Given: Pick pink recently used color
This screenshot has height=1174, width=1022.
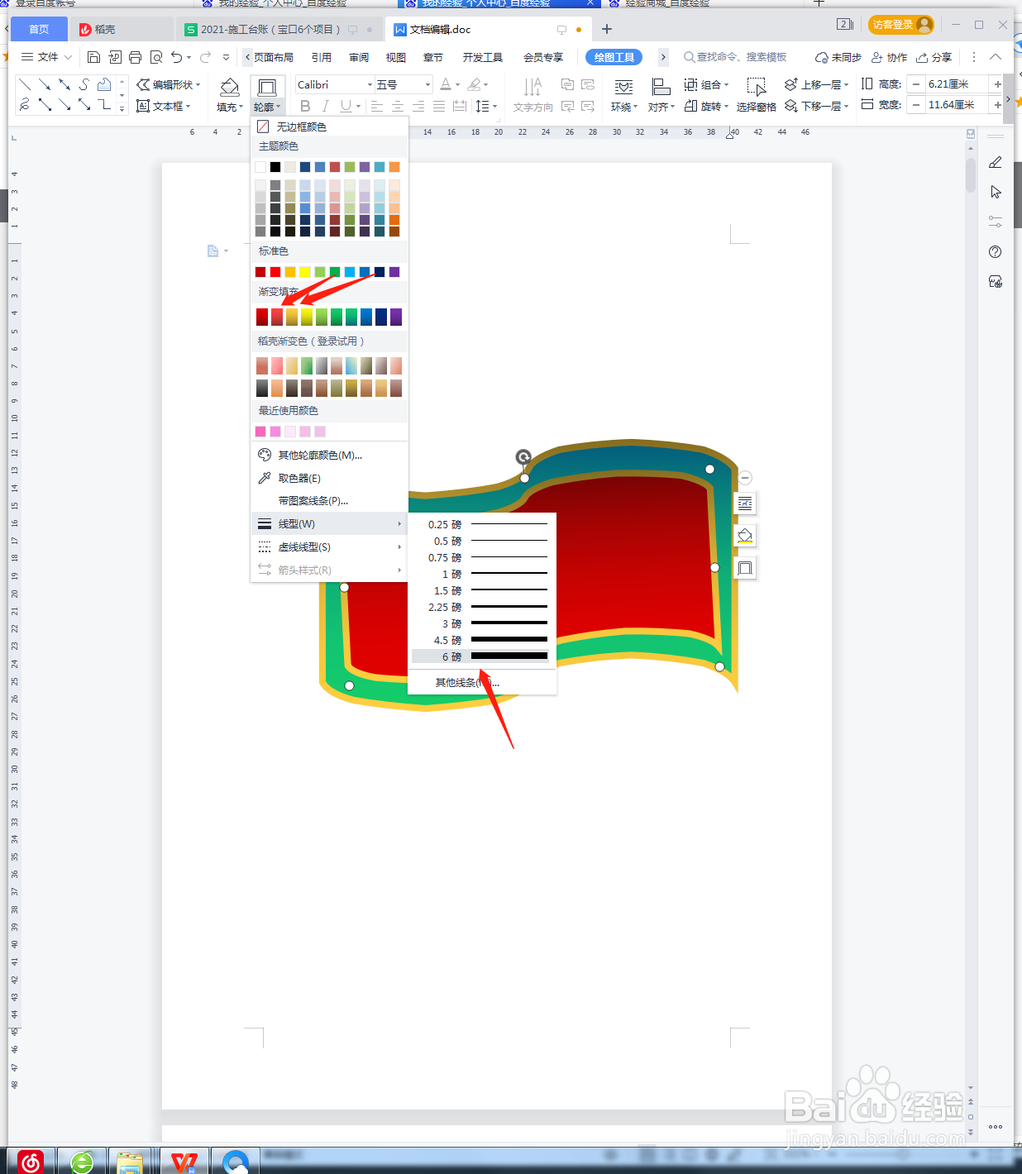Looking at the screenshot, I should tap(260, 432).
